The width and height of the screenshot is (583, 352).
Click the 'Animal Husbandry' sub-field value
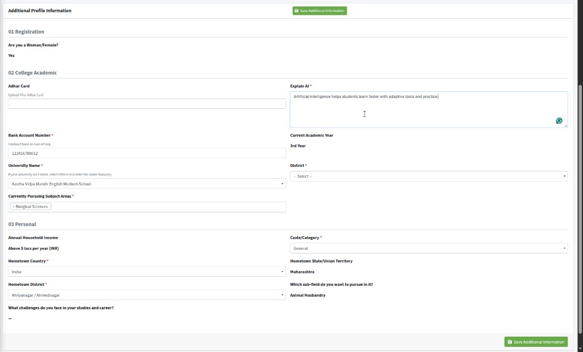[x=307, y=295]
